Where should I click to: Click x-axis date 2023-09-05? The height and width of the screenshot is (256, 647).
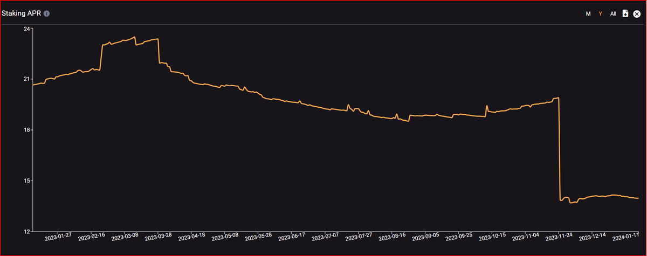425,236
